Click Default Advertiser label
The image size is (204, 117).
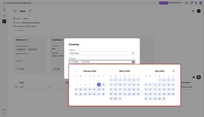coord(175,3)
